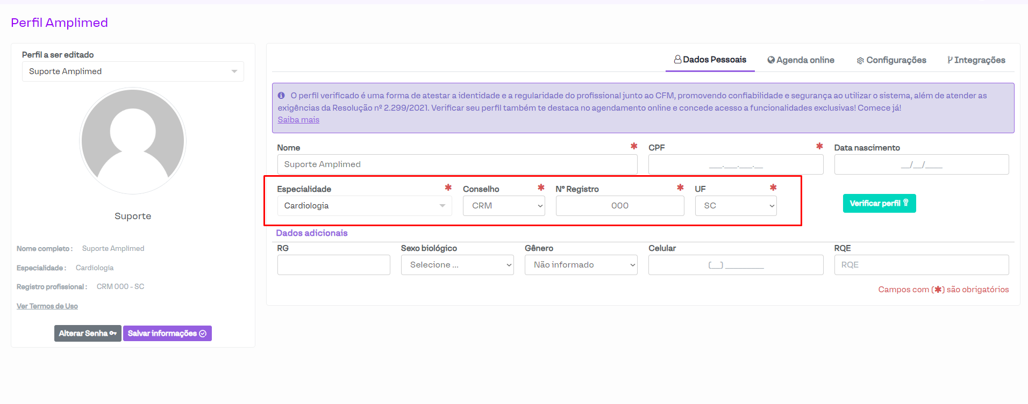
Task: Select the UF dropdown showing SC
Action: [x=736, y=206]
